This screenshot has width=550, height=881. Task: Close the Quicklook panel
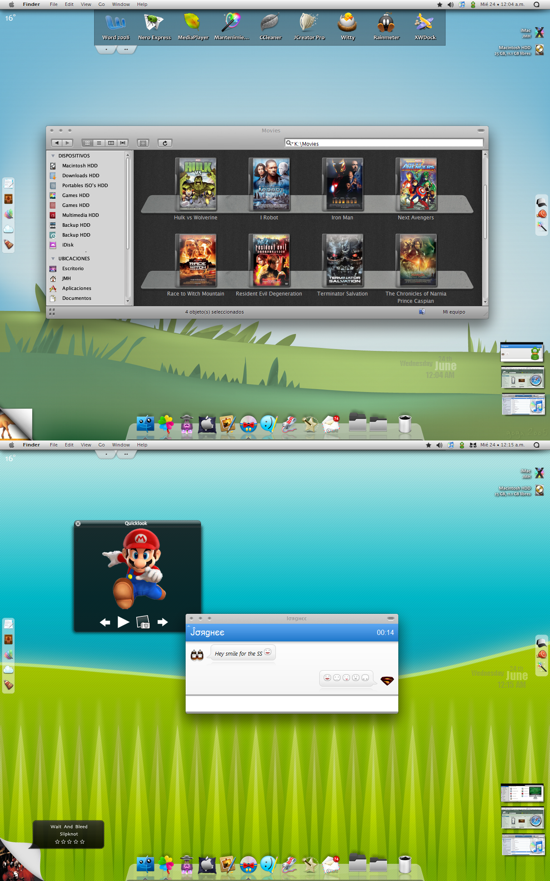coord(78,524)
